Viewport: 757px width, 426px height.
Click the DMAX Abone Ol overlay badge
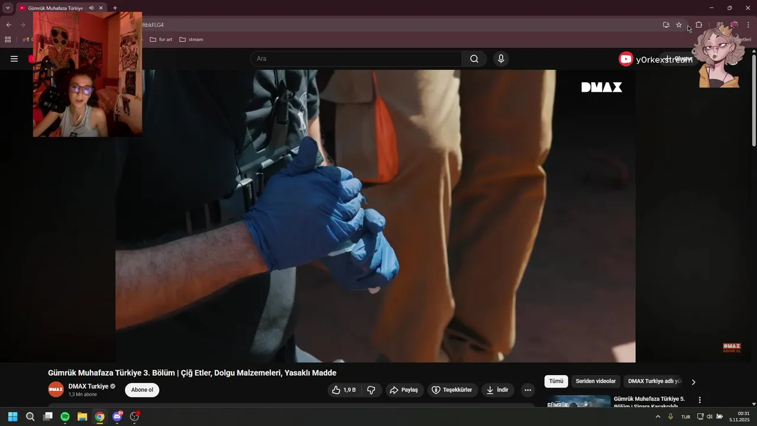click(x=732, y=348)
